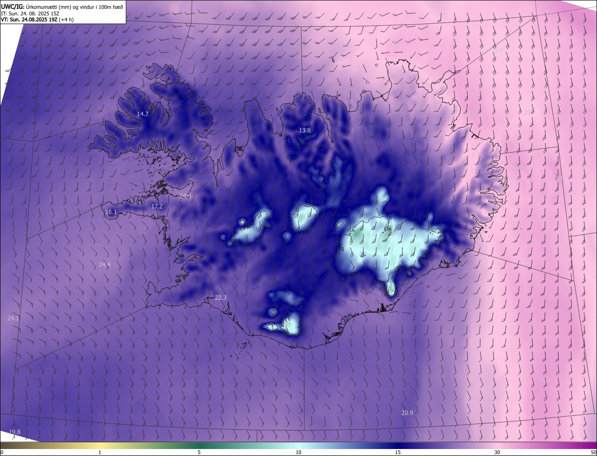Click the 0 tick label on the color scale
The image size is (597, 456).
pos(2,452)
